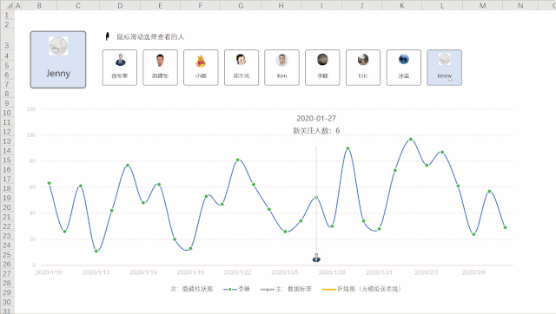This screenshot has height=314, width=556.
Task: Click the gray line data-label legend entry
Action: (286, 289)
